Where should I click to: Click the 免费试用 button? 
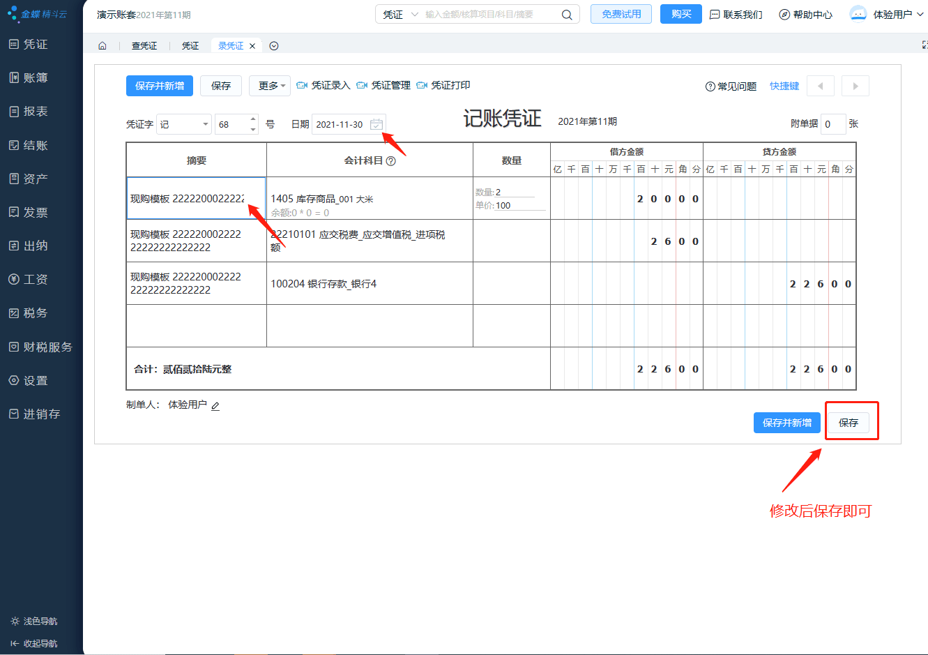621,14
